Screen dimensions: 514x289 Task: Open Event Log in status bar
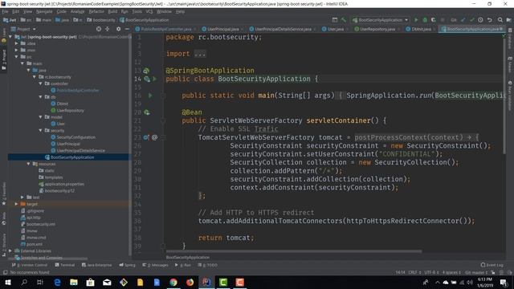[492, 265]
